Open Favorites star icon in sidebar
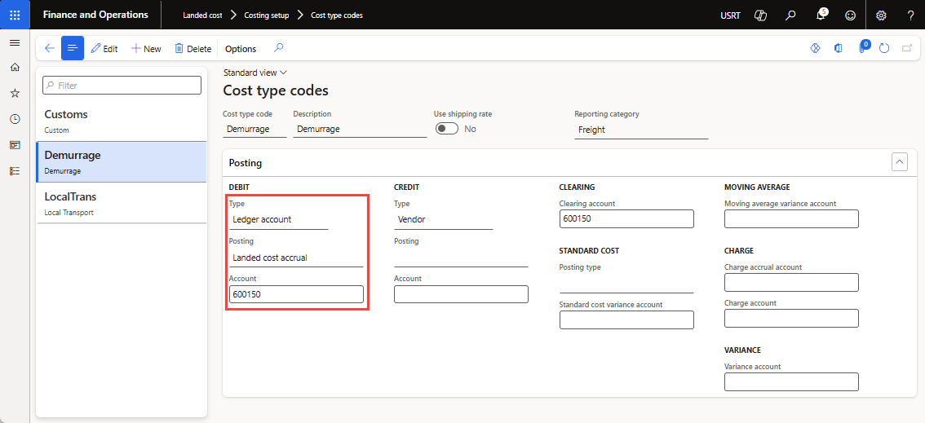 pos(14,94)
